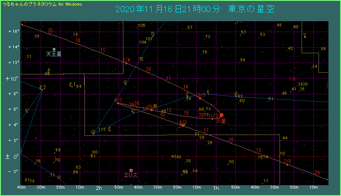
Task: Select the ±0° declination axis label
Action: click(x=10, y=156)
